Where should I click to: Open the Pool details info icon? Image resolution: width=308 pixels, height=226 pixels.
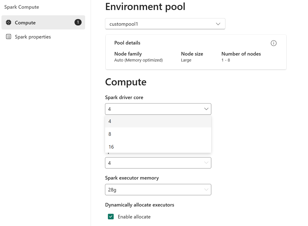pyautogui.click(x=273, y=43)
